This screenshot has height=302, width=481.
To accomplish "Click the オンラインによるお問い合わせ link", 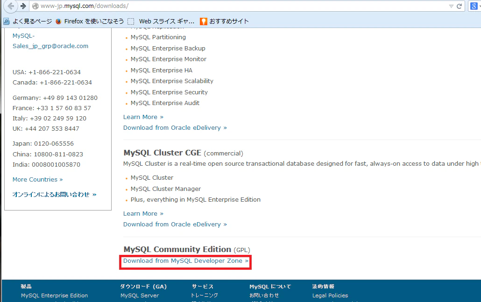I will point(54,194).
